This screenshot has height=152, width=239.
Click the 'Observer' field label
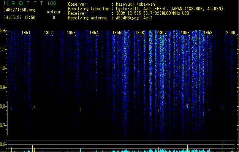coord(77,4)
